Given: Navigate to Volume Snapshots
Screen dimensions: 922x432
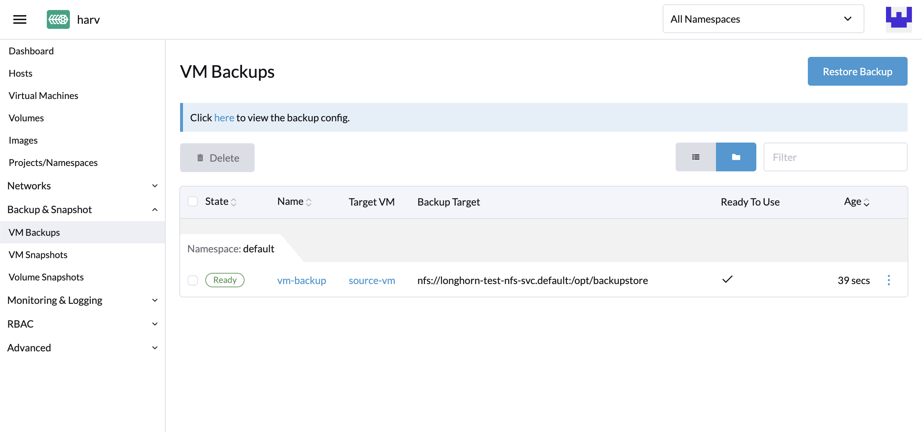Looking at the screenshot, I should 45,277.
